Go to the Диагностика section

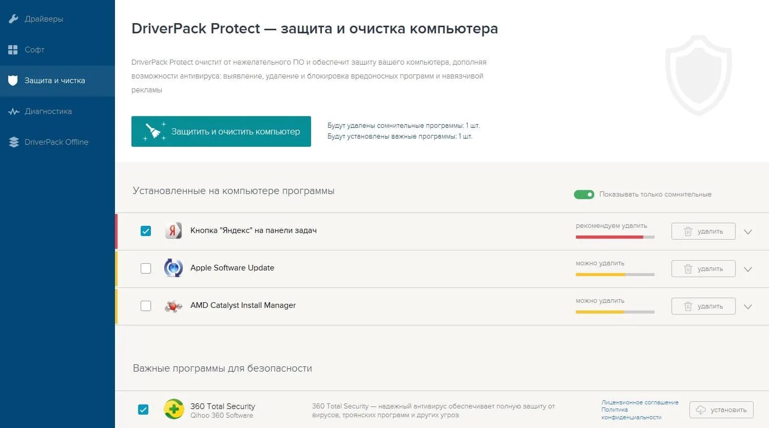pos(57,111)
